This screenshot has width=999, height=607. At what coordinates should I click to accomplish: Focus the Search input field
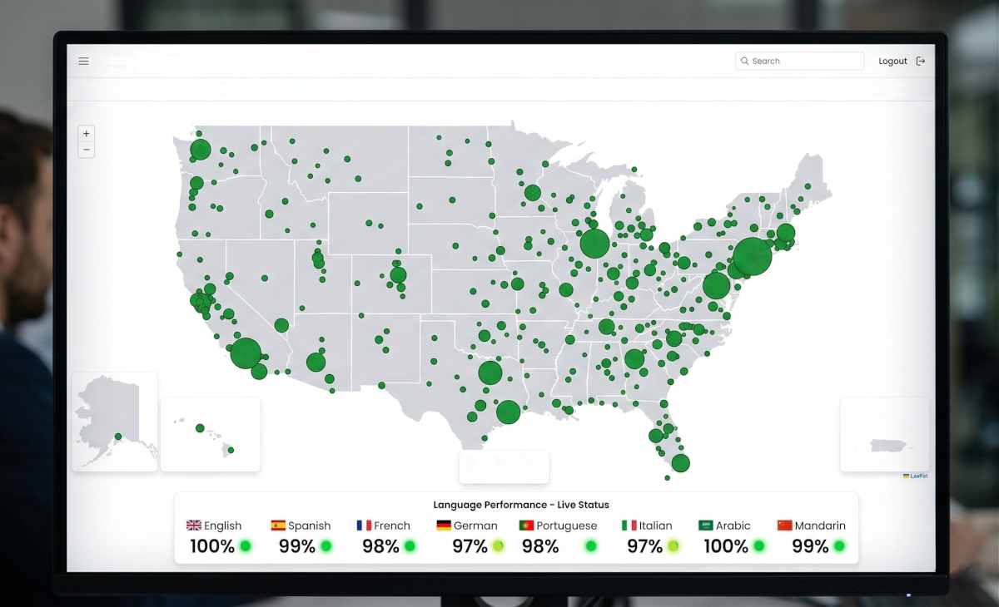[803, 61]
